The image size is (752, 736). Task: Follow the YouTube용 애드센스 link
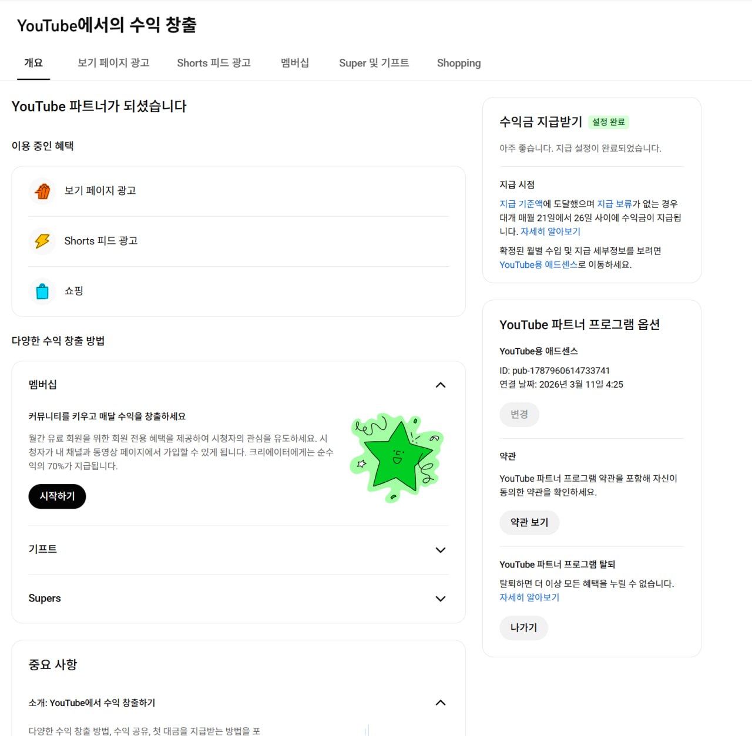click(x=539, y=265)
